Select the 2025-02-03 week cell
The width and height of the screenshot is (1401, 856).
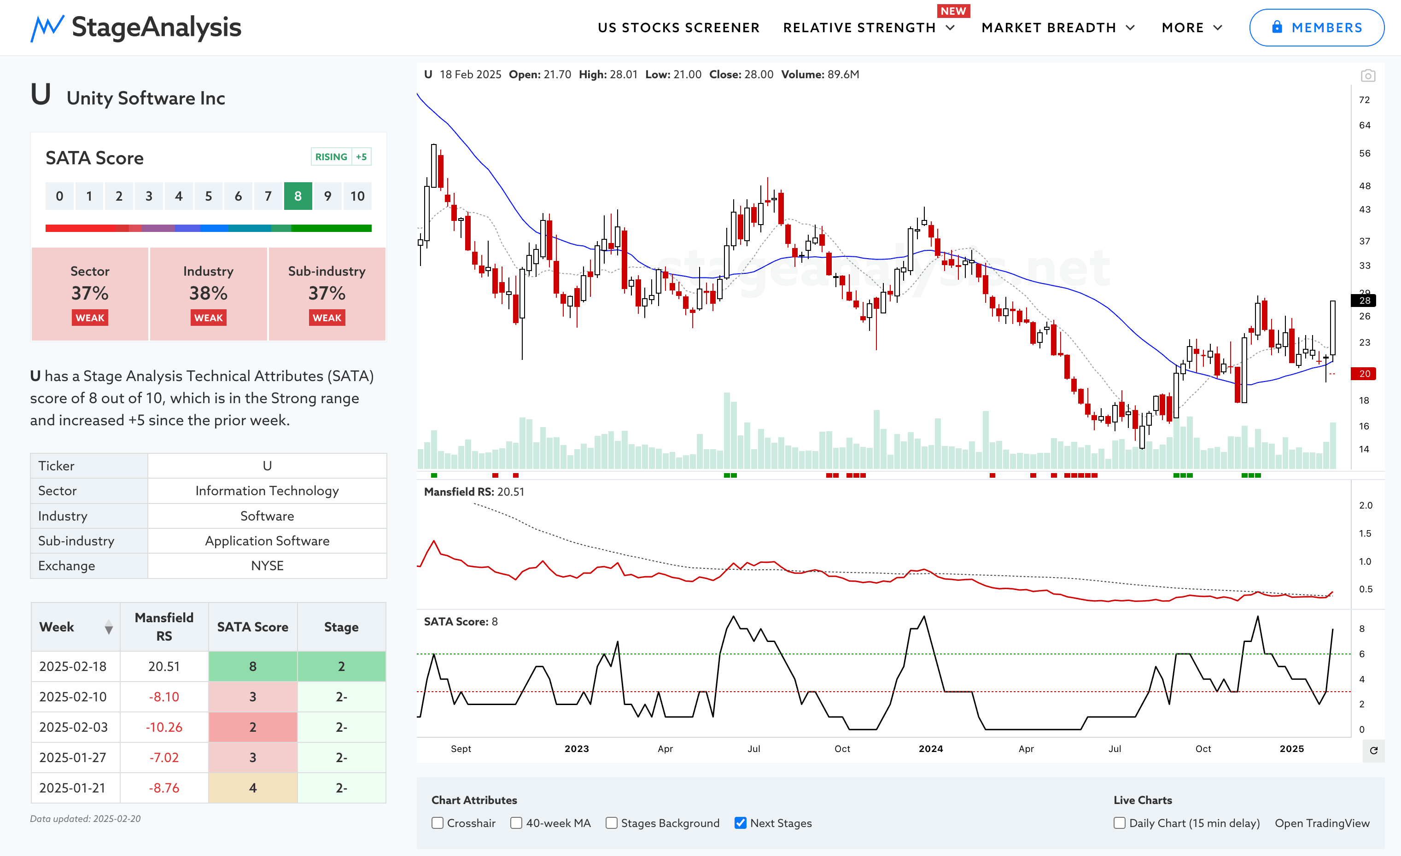tap(76, 727)
